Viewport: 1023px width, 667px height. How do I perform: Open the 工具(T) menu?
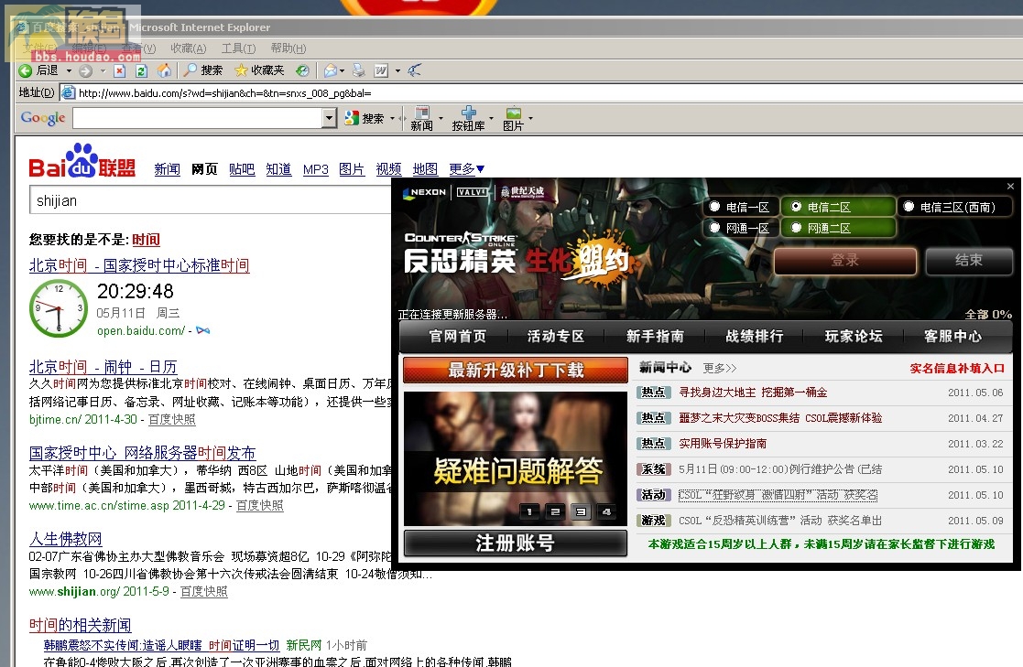tap(238, 48)
